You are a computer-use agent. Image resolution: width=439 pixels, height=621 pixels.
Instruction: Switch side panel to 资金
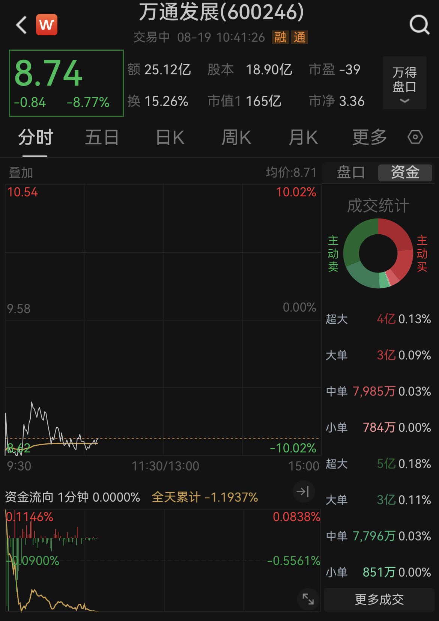coord(405,173)
